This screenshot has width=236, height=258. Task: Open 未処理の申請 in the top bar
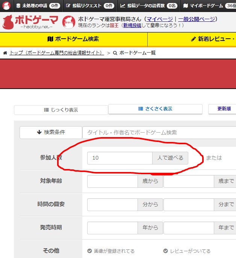(x=38, y=6)
